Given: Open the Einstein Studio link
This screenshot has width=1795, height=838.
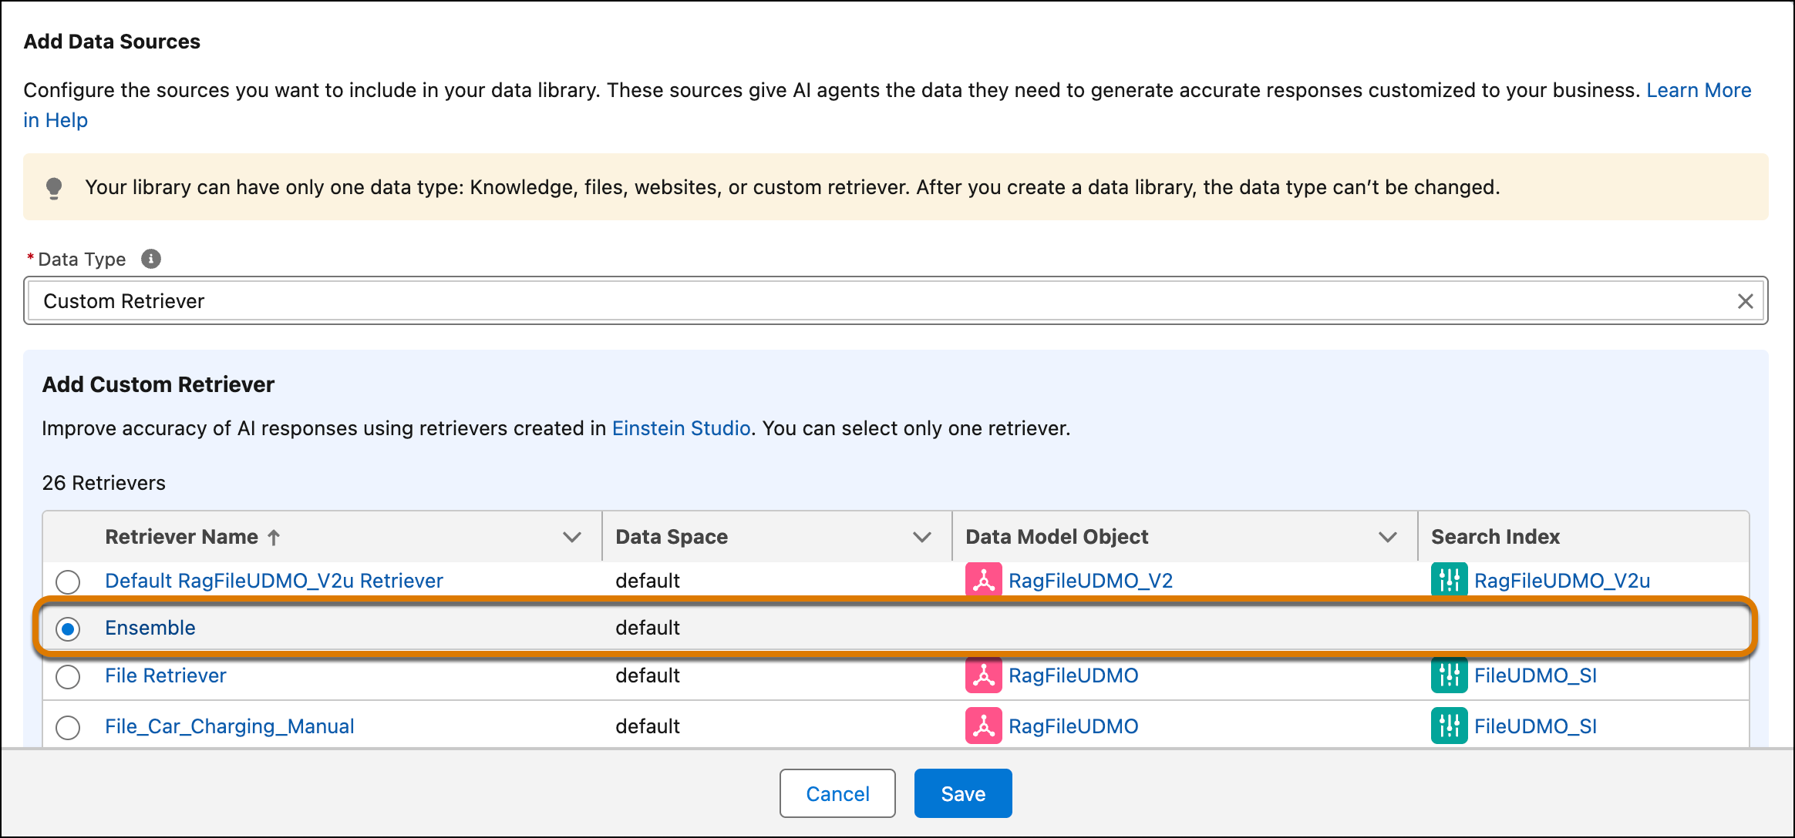Looking at the screenshot, I should pos(681,428).
